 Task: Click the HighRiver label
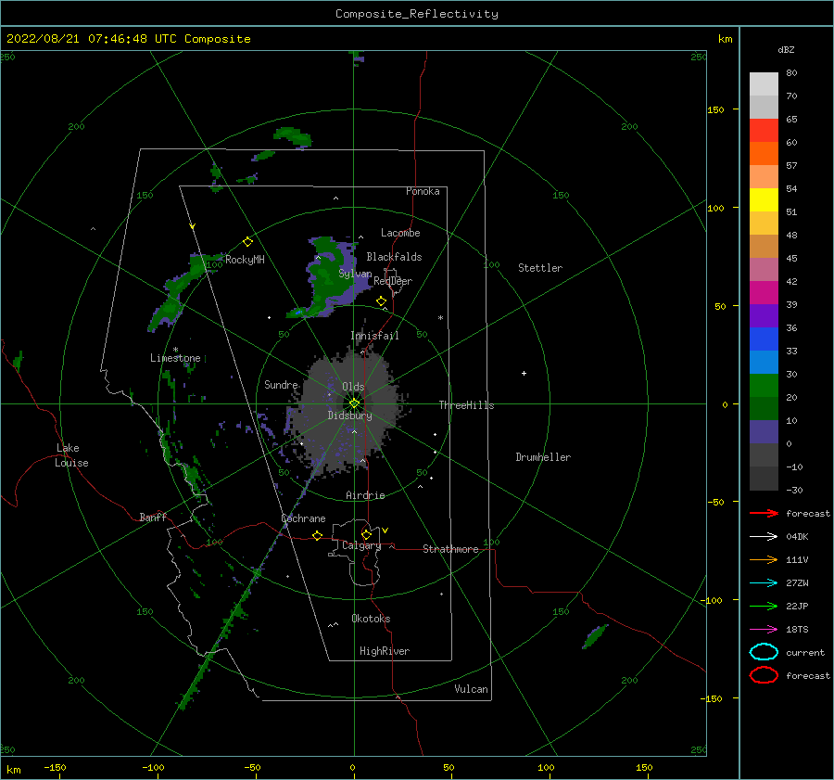[x=385, y=651]
